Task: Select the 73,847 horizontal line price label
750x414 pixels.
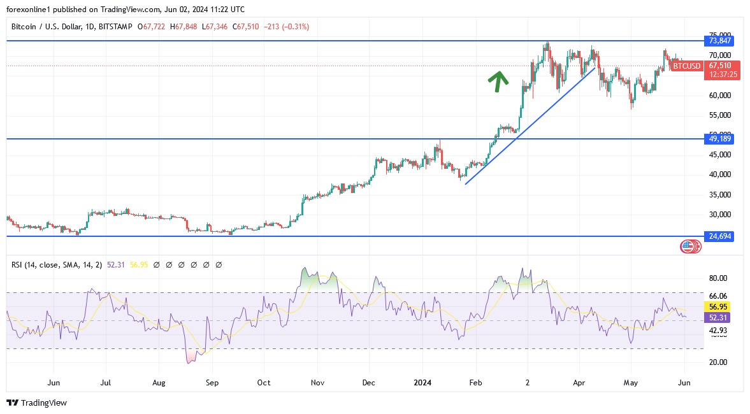Action: 719,41
